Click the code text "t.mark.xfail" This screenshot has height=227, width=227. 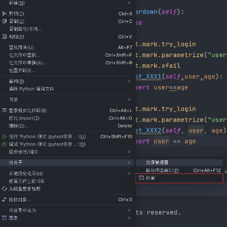click(x=158, y=65)
